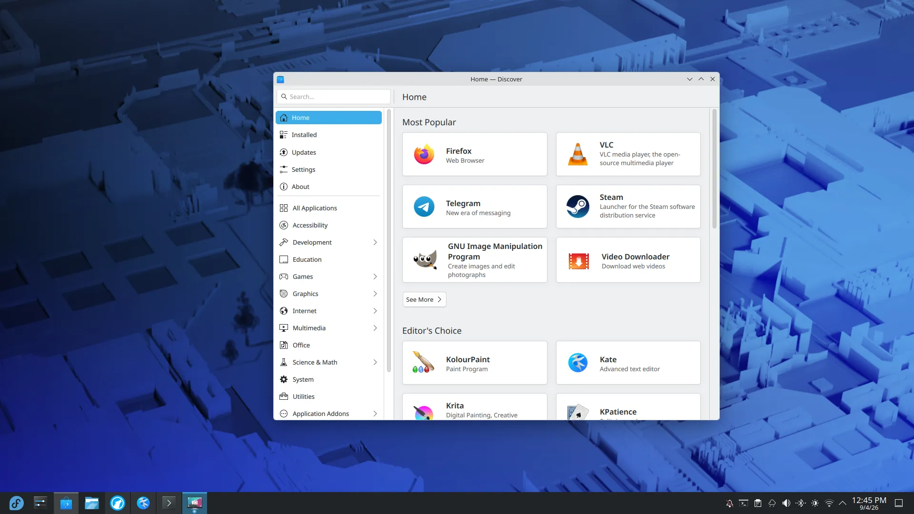
Task: Open the Installed page in sidebar
Action: coord(328,135)
